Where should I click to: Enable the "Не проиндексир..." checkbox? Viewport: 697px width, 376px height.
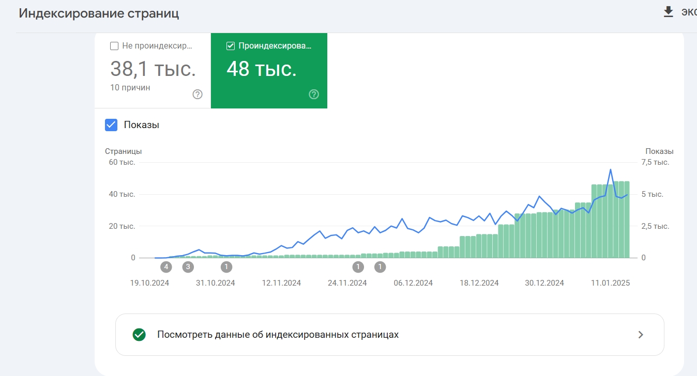click(x=114, y=46)
